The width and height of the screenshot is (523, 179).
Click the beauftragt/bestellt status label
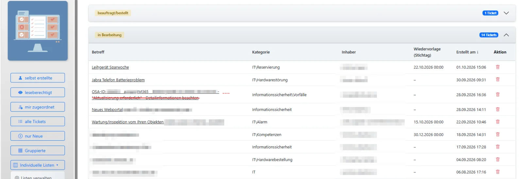113,13
